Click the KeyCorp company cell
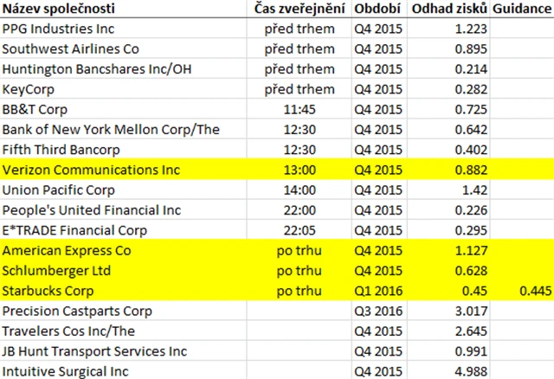The height and width of the screenshot is (379, 554). click(x=29, y=89)
